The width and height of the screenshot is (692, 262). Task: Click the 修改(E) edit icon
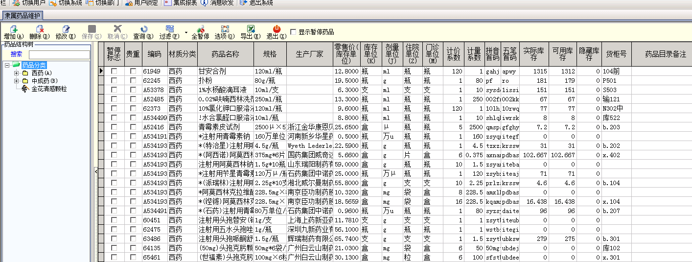click(x=66, y=29)
